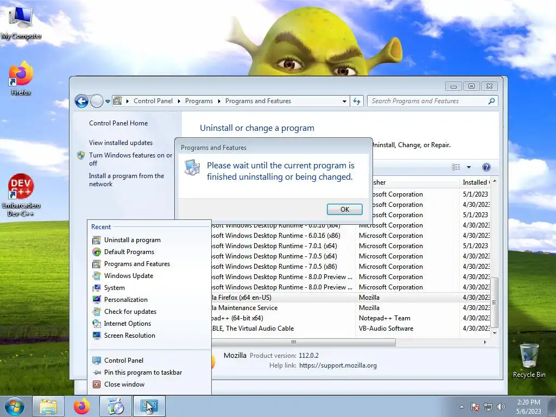Click the list scroll-up arrow
Image resolution: width=556 pixels, height=417 pixels.
click(x=494, y=181)
